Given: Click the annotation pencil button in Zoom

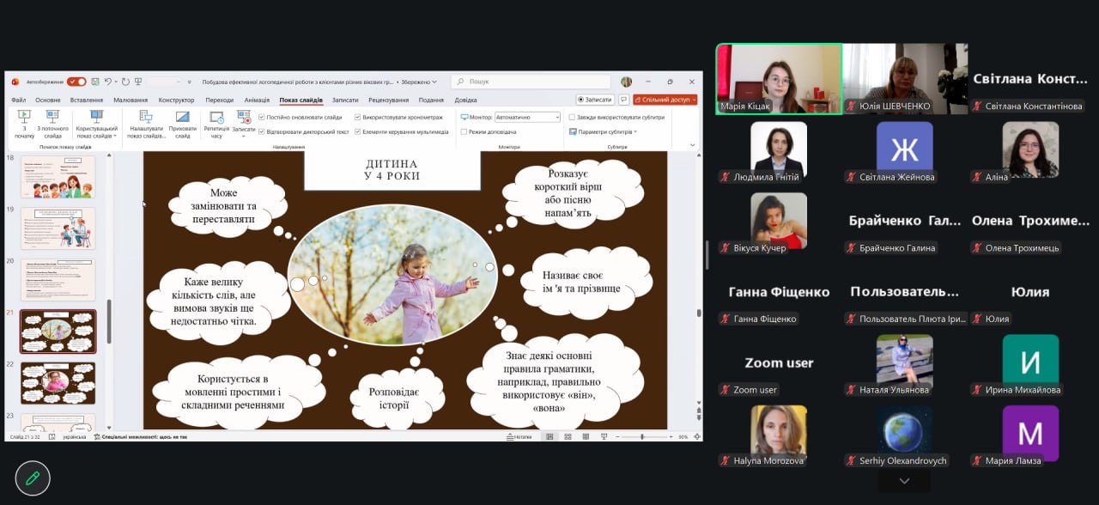Looking at the screenshot, I should (33, 478).
